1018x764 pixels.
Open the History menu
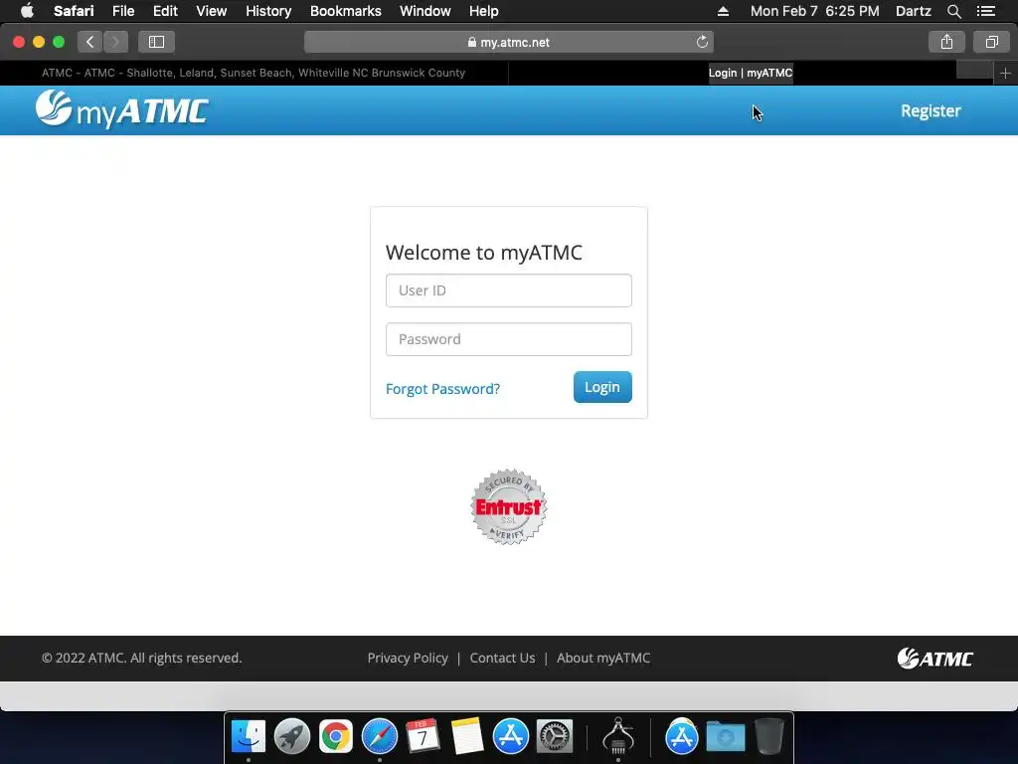(268, 11)
